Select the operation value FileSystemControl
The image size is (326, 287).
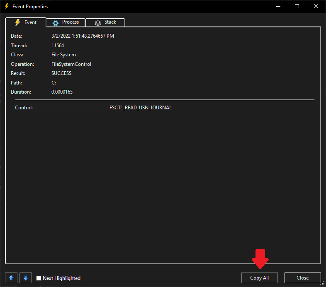(71, 64)
